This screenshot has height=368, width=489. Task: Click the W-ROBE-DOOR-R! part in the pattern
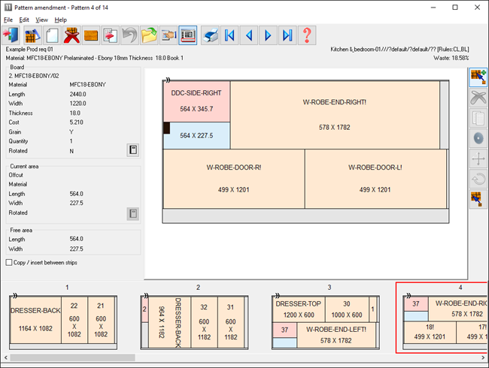pyautogui.click(x=233, y=178)
